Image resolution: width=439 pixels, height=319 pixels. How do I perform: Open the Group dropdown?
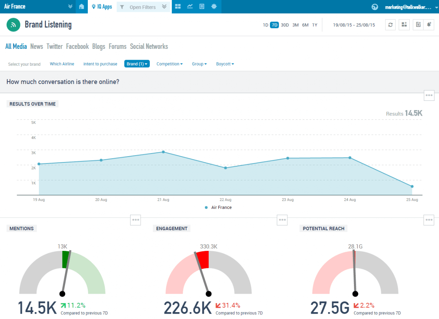click(x=199, y=64)
